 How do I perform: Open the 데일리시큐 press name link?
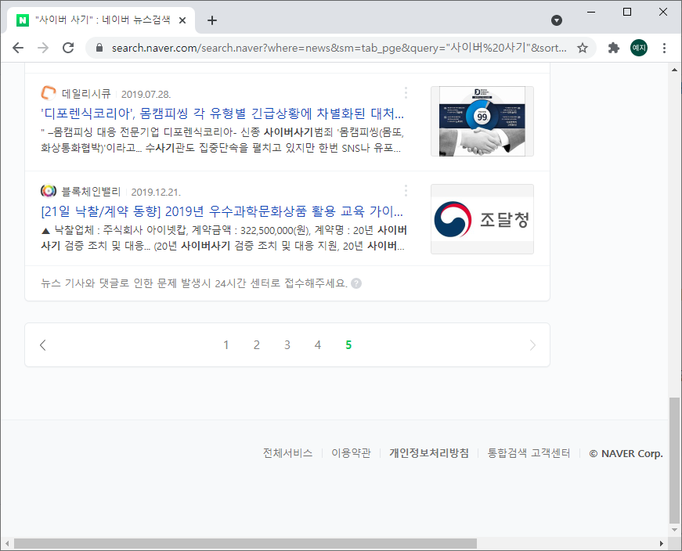[x=86, y=93]
